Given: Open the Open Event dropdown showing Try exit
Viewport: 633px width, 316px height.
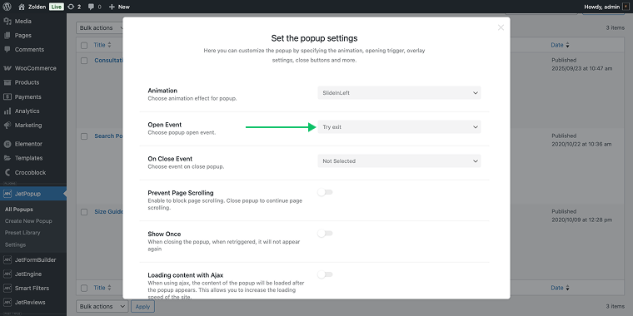Looking at the screenshot, I should click(x=399, y=126).
